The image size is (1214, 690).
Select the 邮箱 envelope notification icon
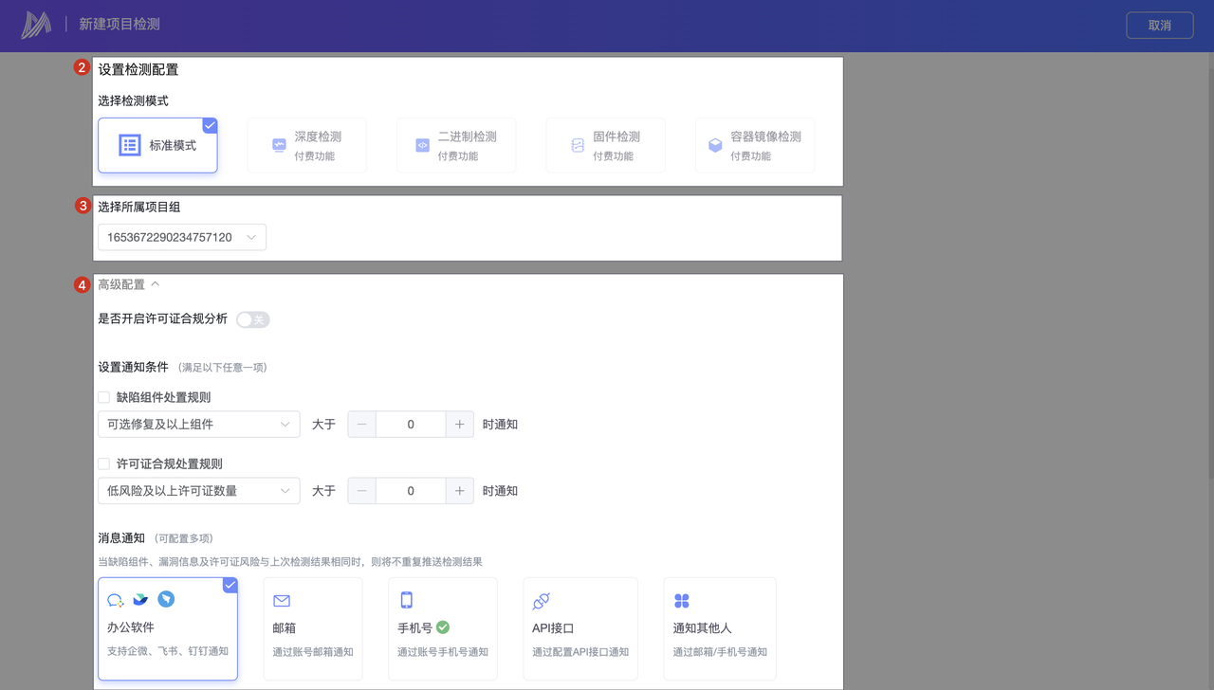281,600
